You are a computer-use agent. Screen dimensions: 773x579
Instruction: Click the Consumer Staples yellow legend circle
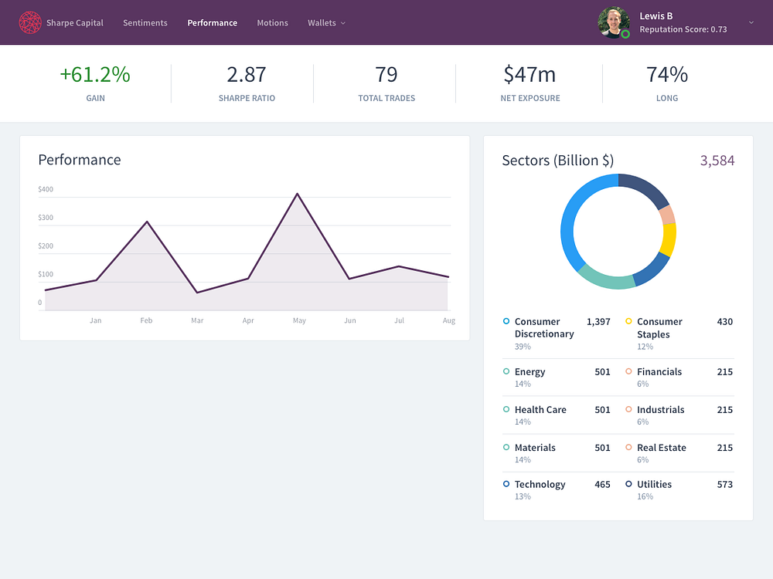tap(628, 321)
